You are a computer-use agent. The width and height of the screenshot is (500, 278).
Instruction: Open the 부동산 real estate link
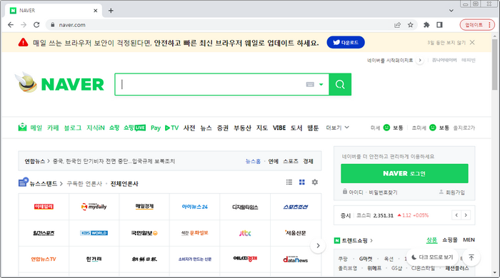click(x=242, y=128)
